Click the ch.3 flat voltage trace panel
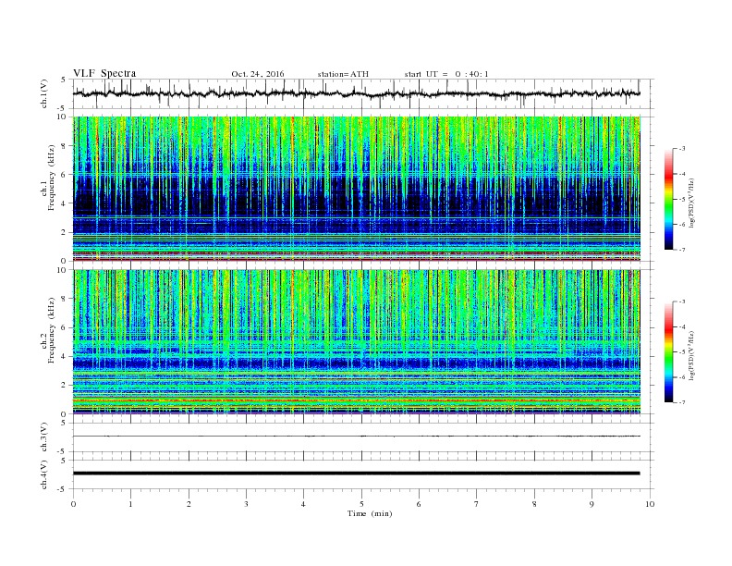Viewport: 732px width, 566px height. point(363,437)
